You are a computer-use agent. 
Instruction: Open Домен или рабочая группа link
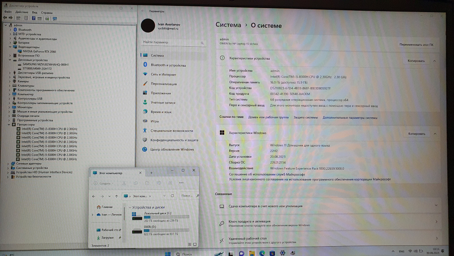[268, 117]
